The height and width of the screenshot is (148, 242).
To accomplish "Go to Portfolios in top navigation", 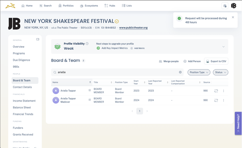I will click(x=66, y=6).
